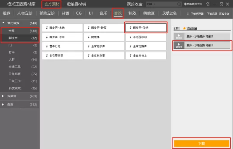Image resolution: width=233 pixels, height=149 pixels.
Task: Select the 脚步声 (12) category
Action: 20,38
